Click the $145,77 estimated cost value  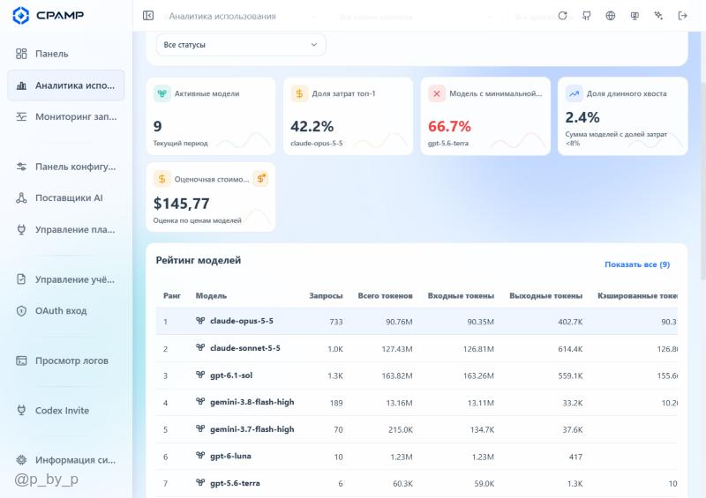tap(182, 204)
